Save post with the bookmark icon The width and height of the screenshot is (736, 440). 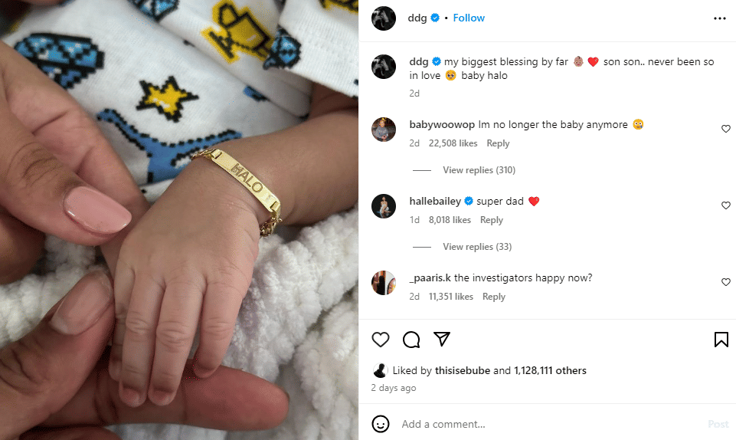[x=721, y=339]
